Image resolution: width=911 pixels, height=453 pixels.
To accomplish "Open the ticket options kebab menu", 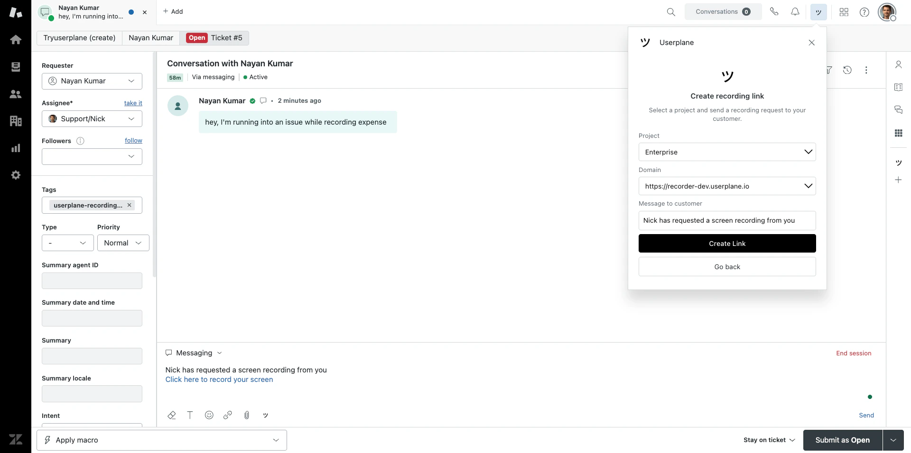I will point(866,70).
